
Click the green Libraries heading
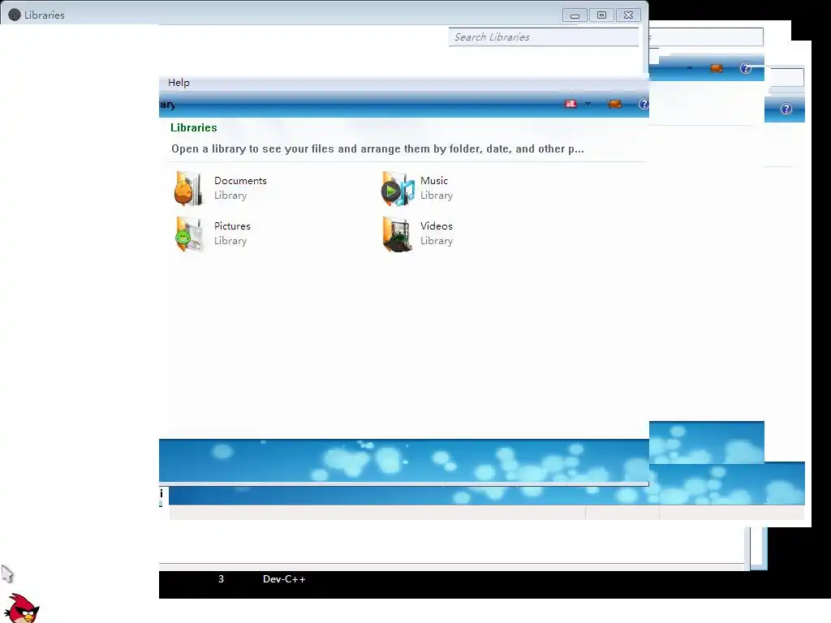193,127
